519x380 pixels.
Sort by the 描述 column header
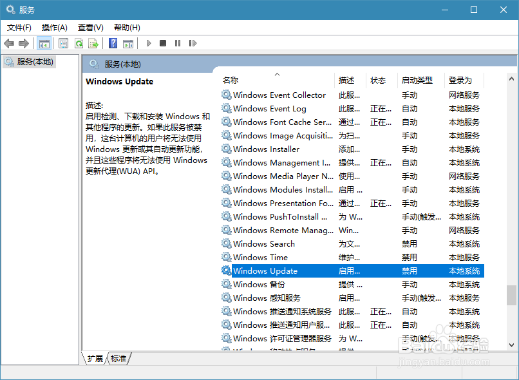[350, 80]
